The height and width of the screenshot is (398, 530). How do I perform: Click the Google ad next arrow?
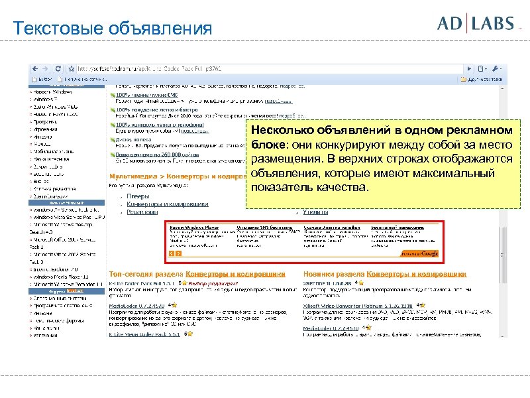[x=178, y=253]
